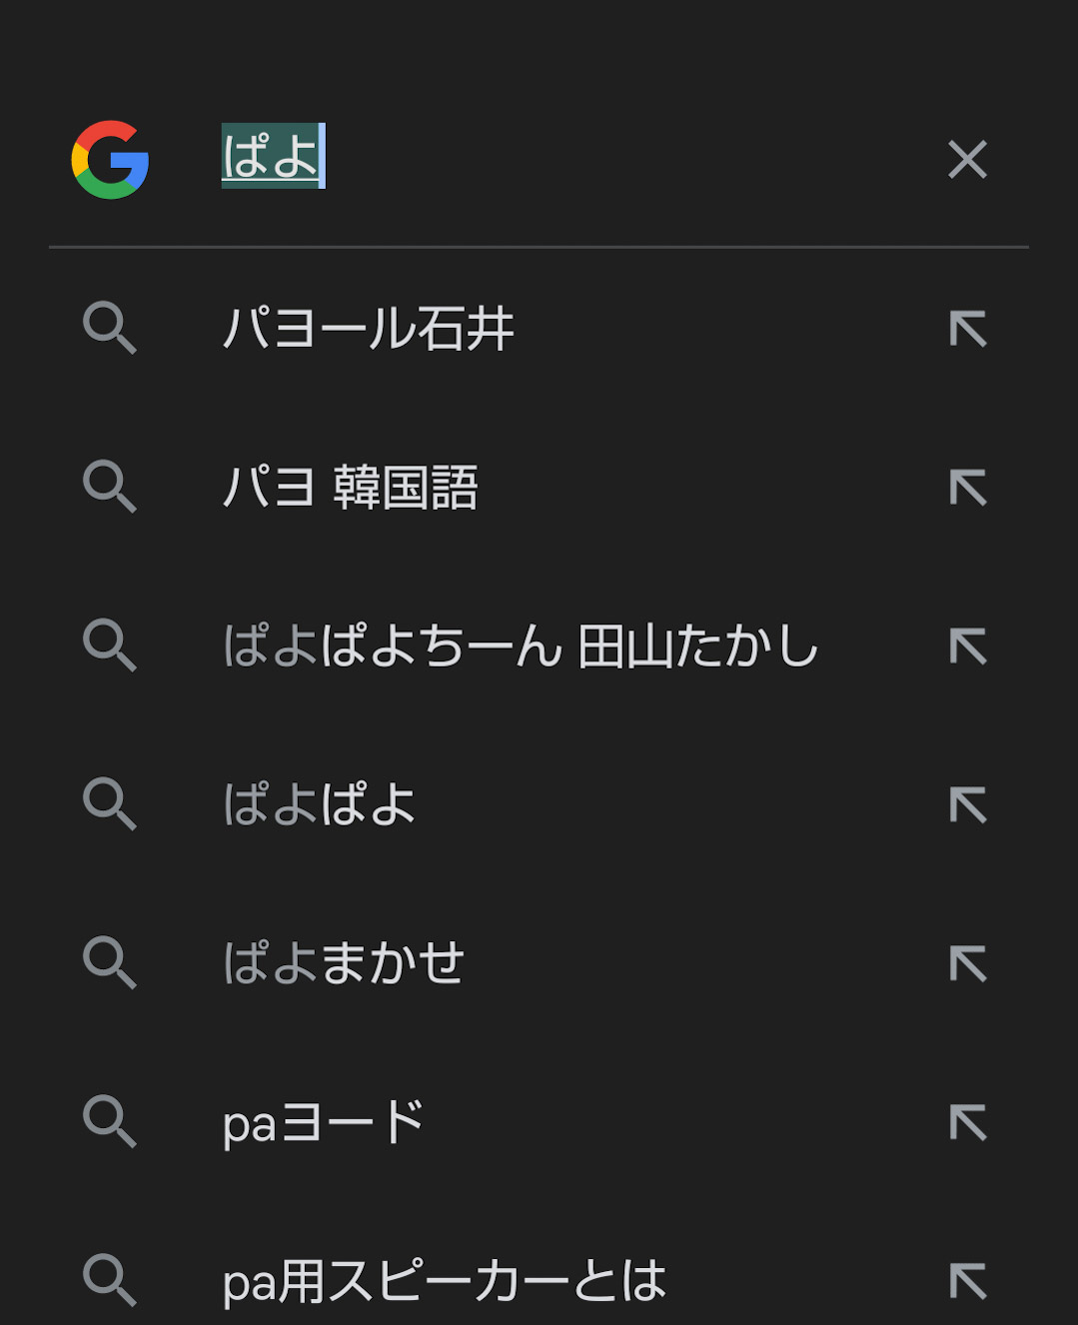1078x1325 pixels.
Task: Choose ぱよぱよちーん 田山たかし suggestion
Action: pos(521,647)
